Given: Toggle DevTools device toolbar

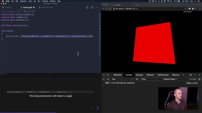Looking at the screenshot, I should (108, 75).
